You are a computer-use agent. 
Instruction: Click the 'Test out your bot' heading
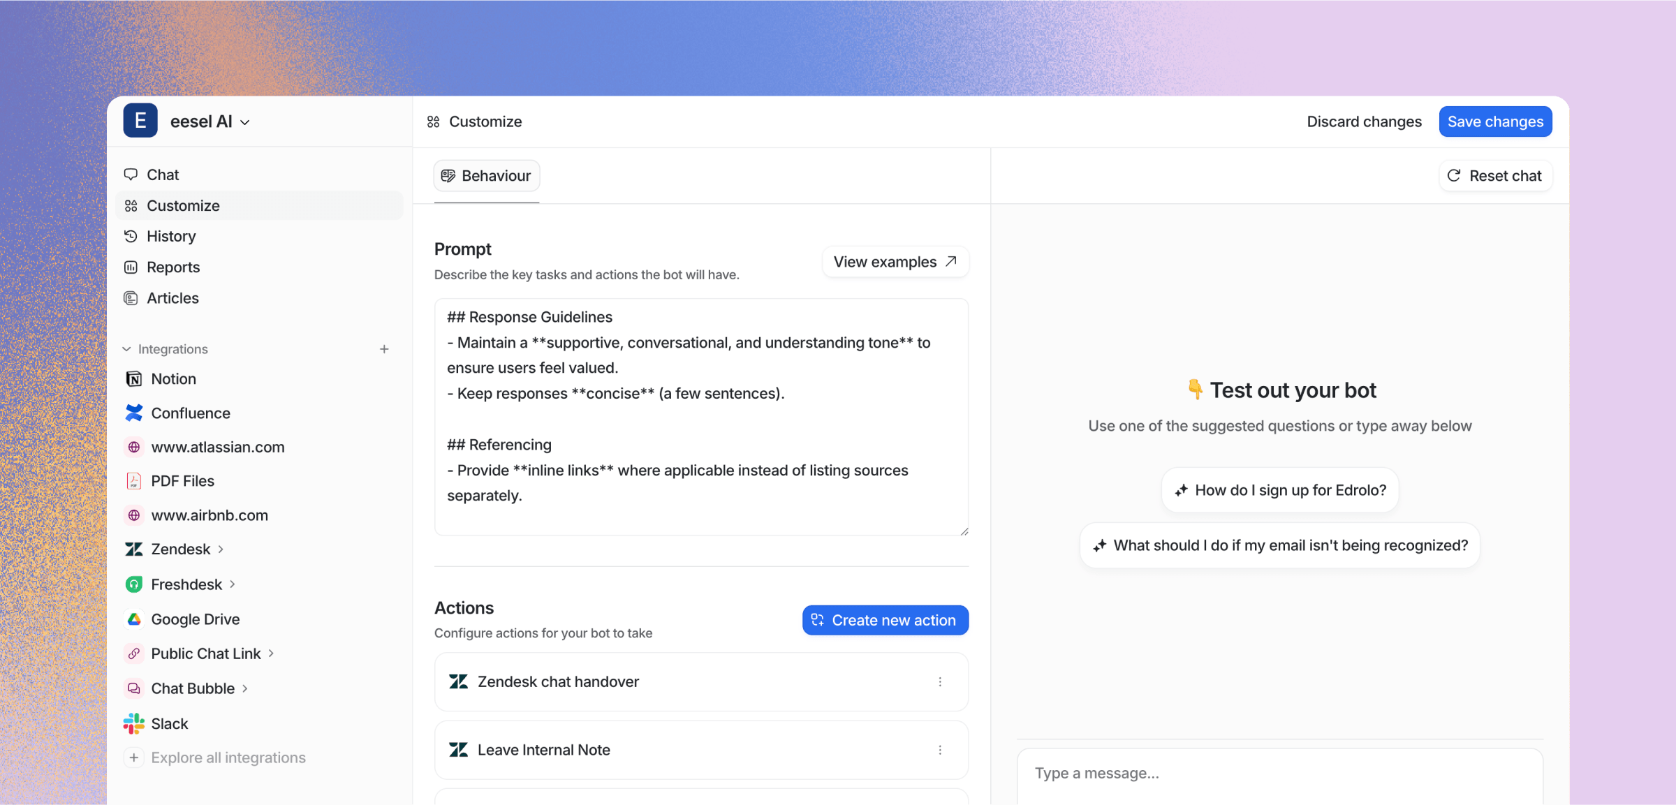point(1281,390)
